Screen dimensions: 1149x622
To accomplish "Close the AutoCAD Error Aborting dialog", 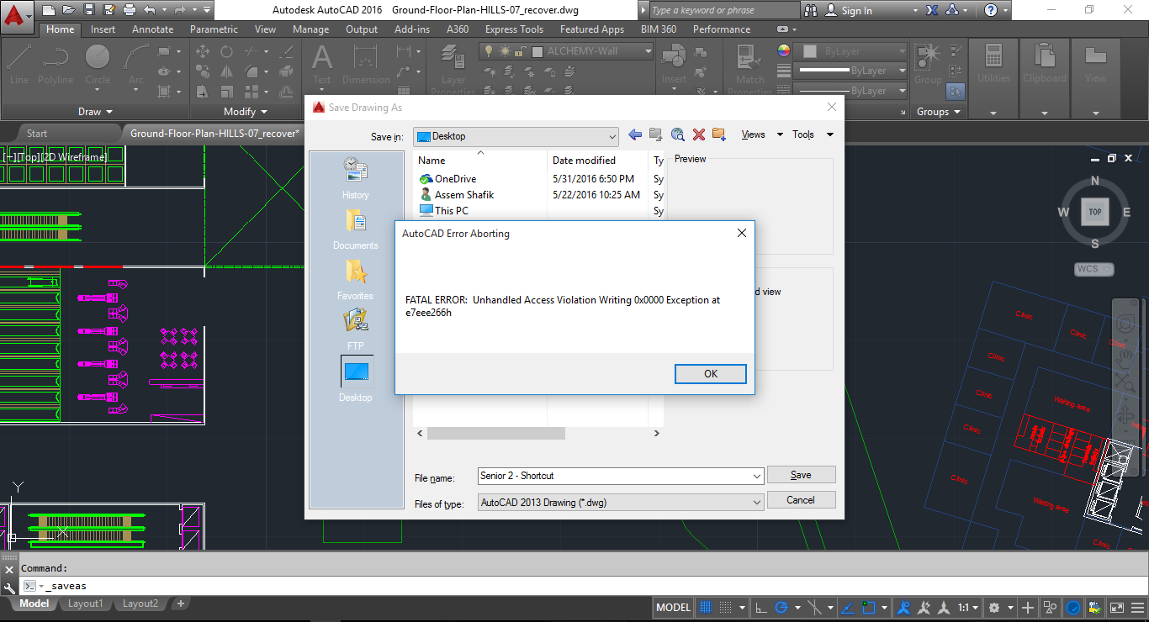I will 741,233.
